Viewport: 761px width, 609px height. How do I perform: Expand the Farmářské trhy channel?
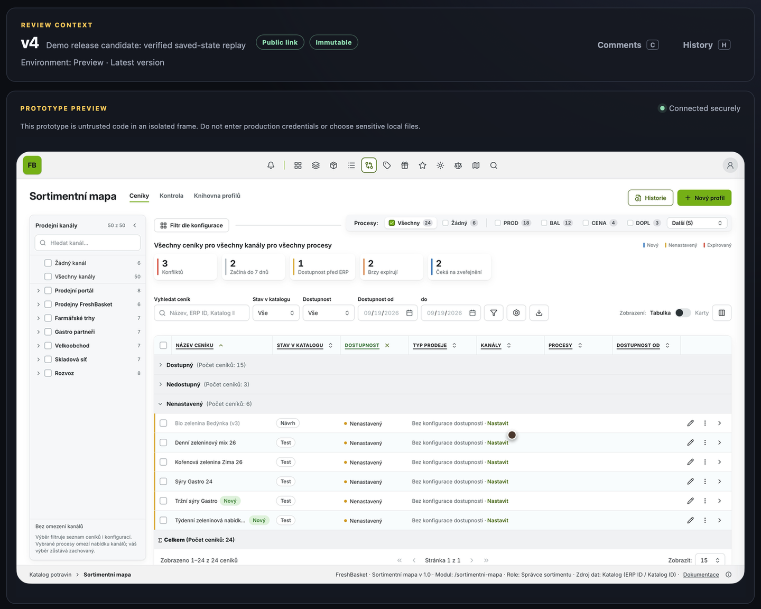tap(39, 318)
